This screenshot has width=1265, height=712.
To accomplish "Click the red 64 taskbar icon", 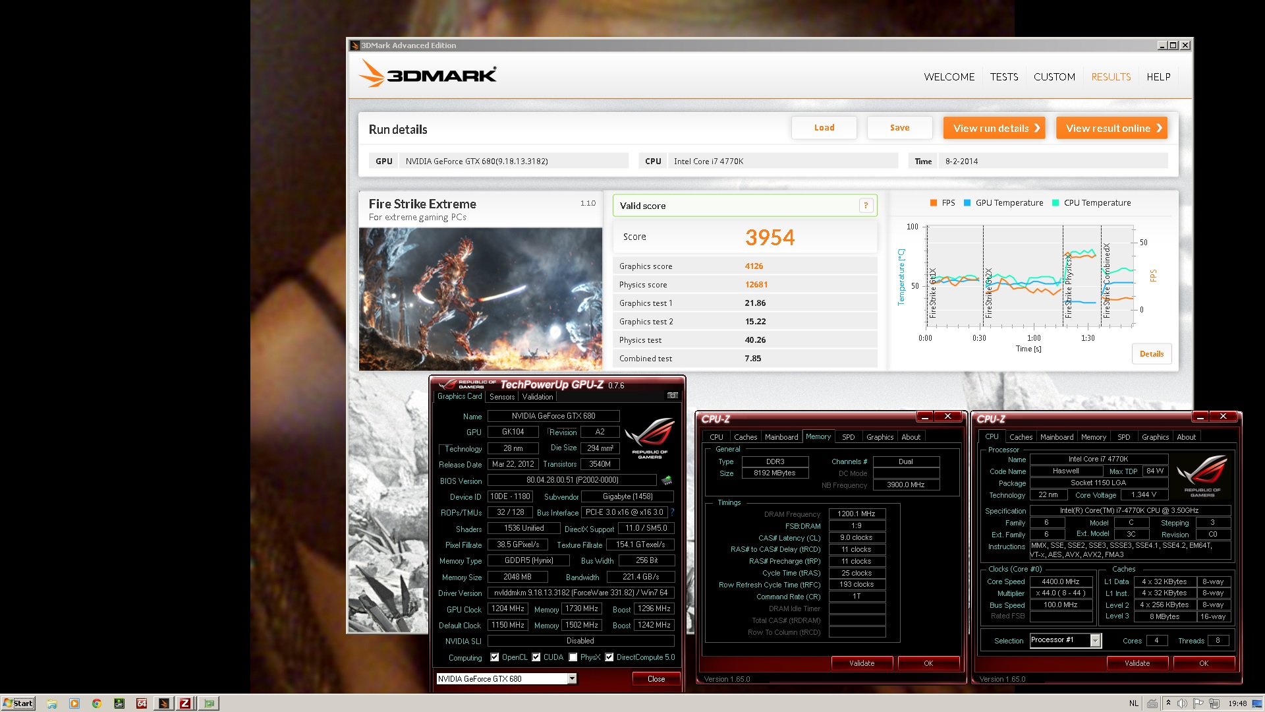I will [x=142, y=703].
